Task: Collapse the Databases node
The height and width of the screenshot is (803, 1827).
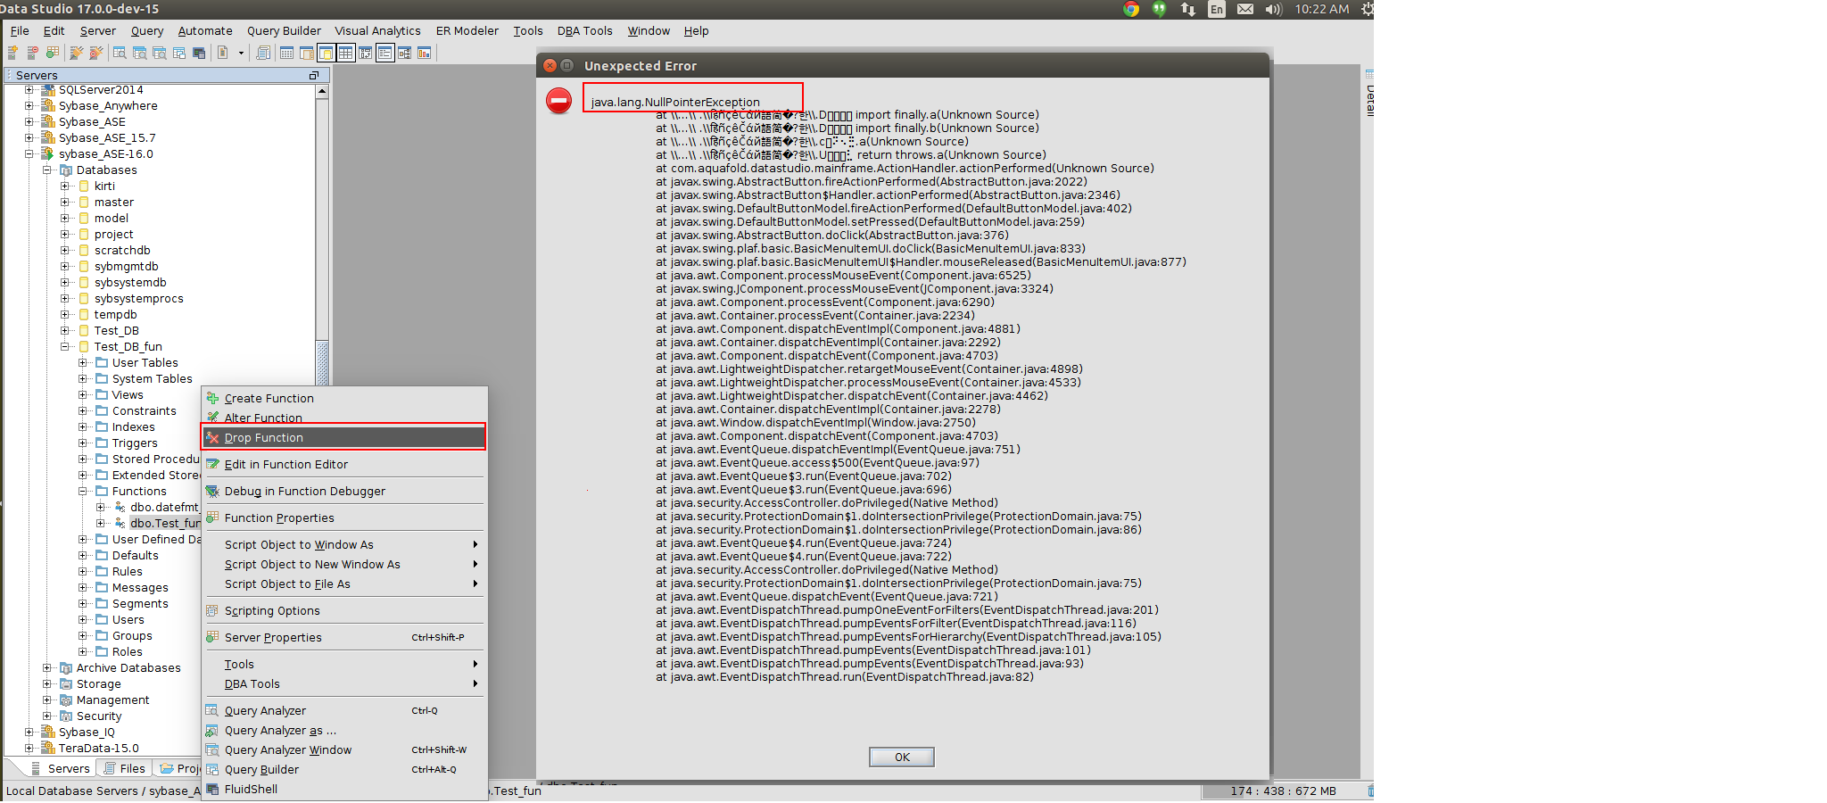Action: click(46, 170)
